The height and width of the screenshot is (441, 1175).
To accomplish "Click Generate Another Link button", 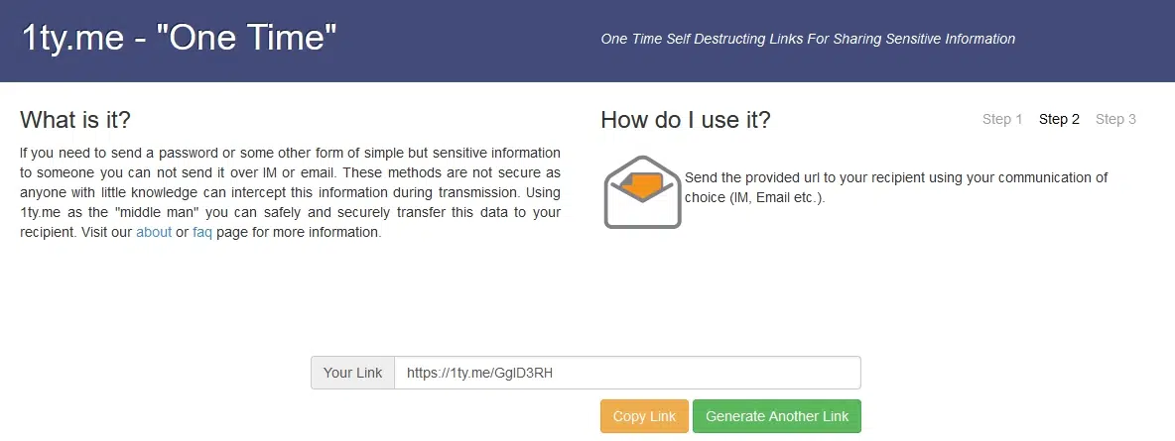I will pyautogui.click(x=777, y=416).
